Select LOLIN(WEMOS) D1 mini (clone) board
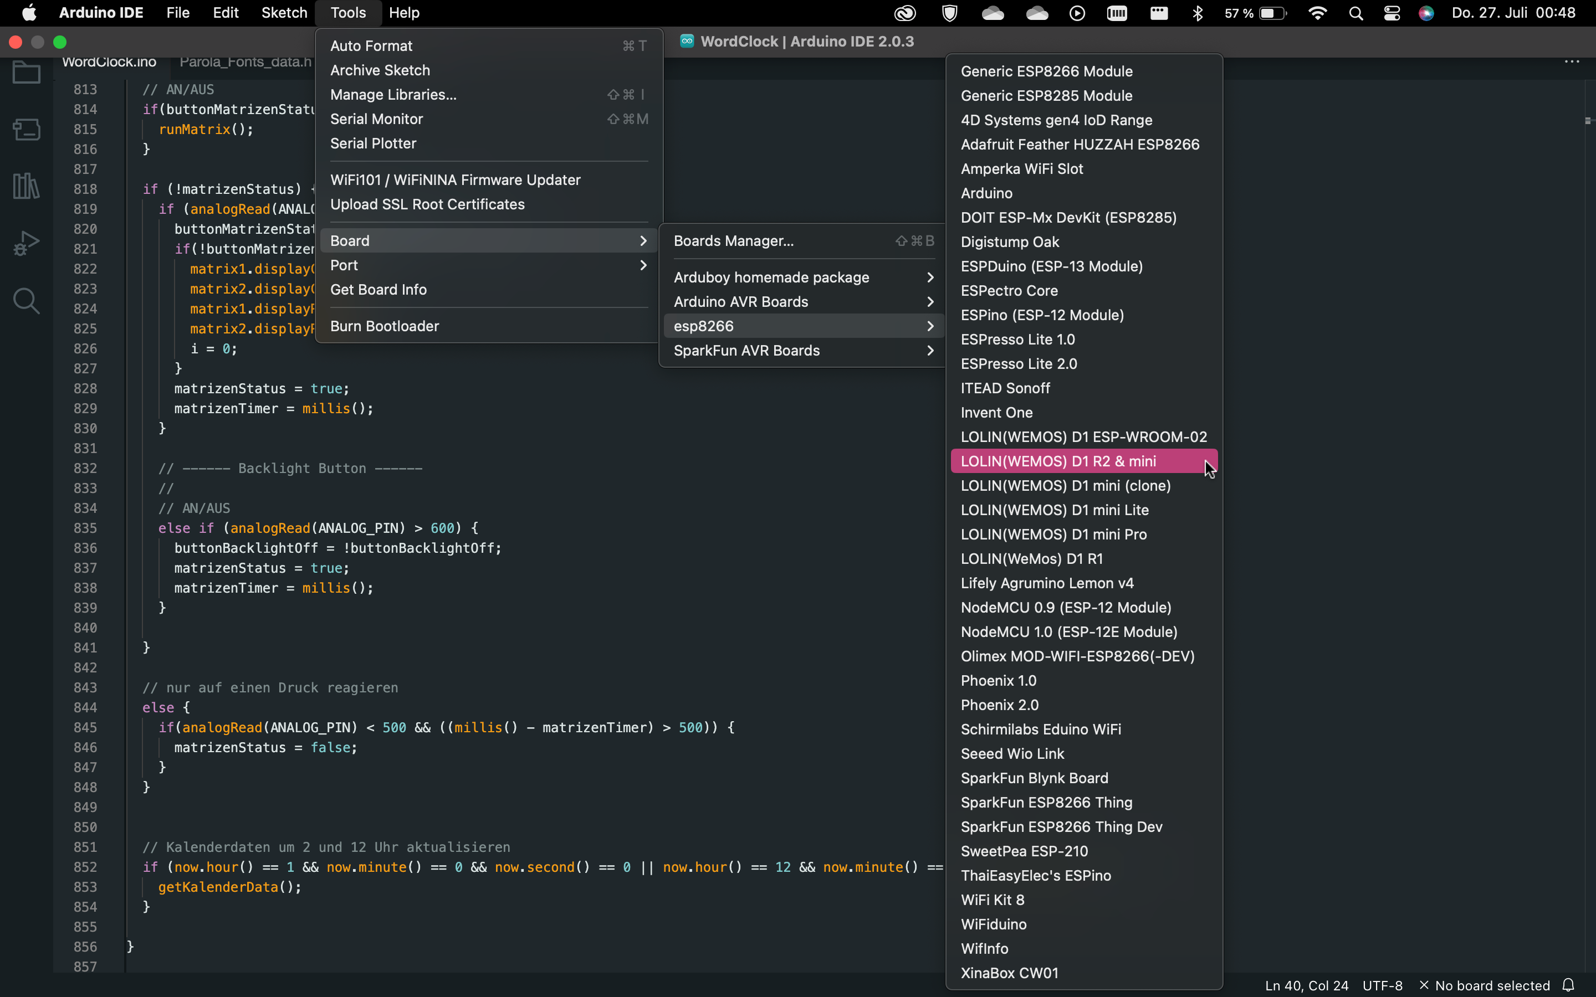The image size is (1596, 997). (x=1084, y=485)
